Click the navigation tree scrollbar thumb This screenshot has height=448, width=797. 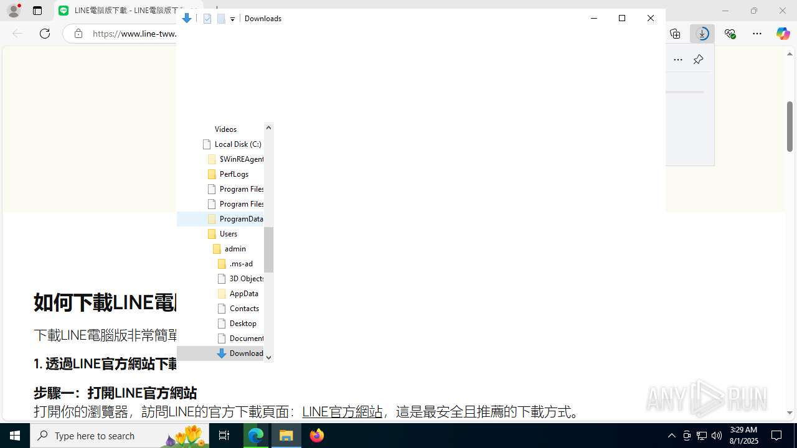(268, 250)
